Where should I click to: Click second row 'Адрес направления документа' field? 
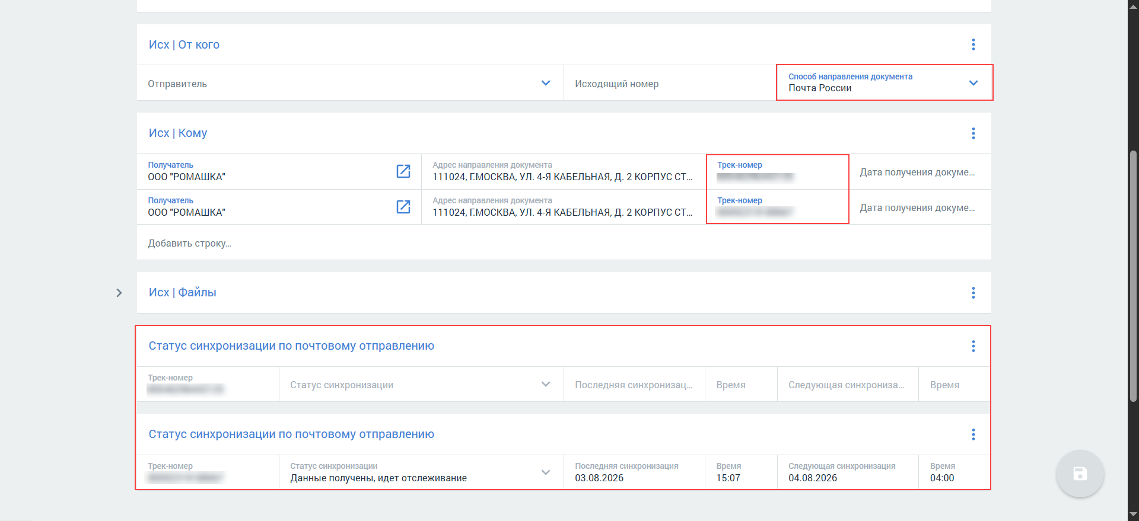pyautogui.click(x=564, y=207)
